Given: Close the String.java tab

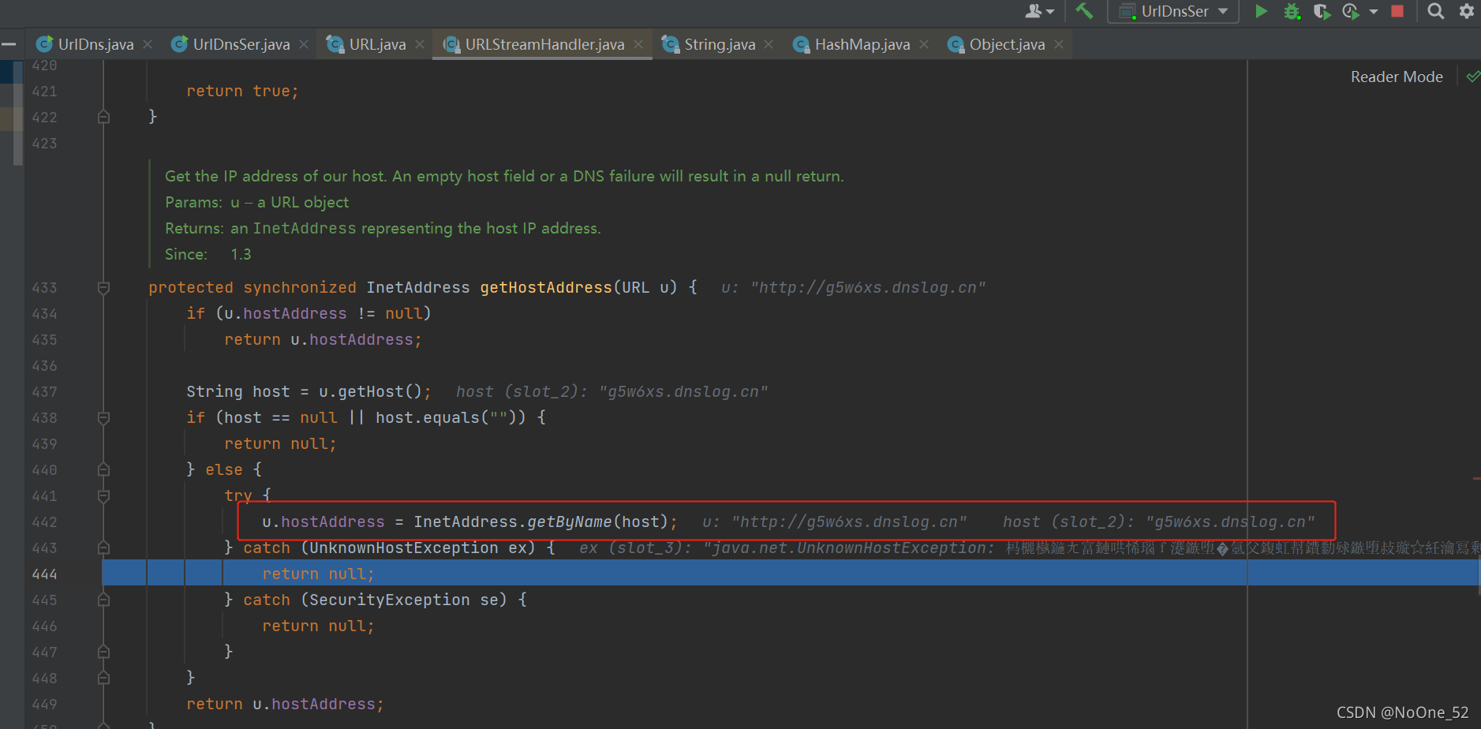Looking at the screenshot, I should click(769, 44).
